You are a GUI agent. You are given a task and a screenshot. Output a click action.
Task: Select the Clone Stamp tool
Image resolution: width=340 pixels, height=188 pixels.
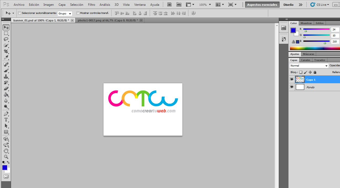point(6,76)
